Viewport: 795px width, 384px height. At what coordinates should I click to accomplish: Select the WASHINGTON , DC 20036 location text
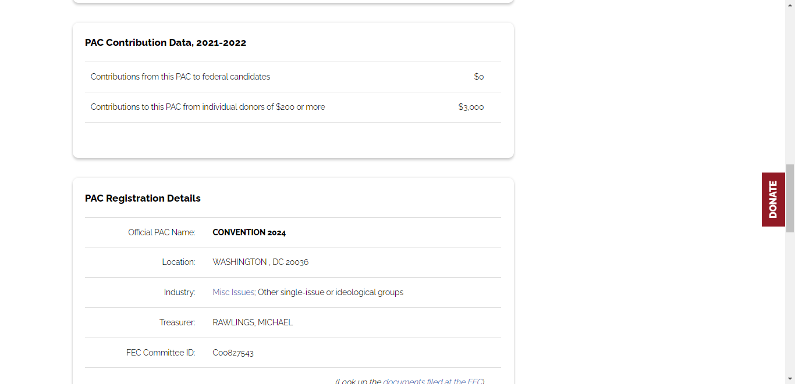[261, 262]
